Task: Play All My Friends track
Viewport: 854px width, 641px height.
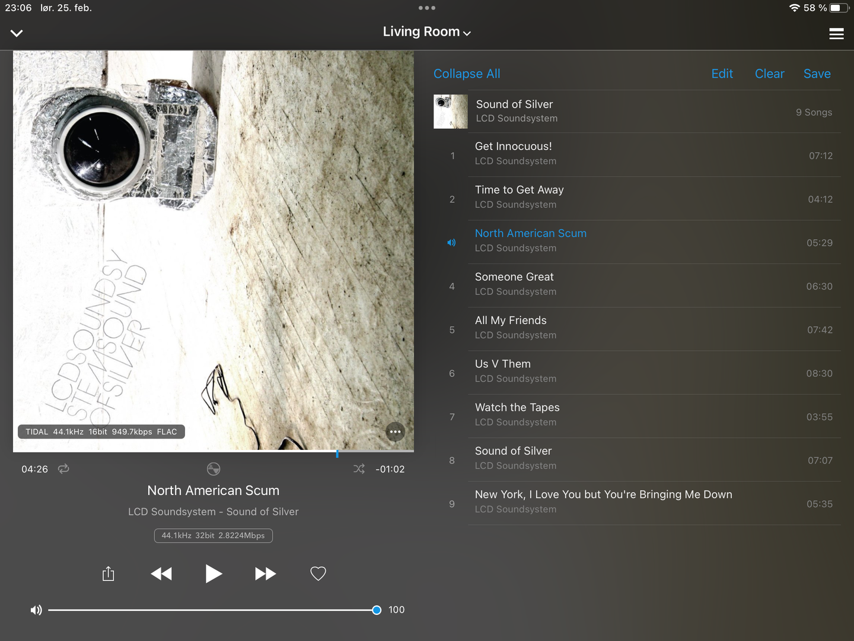Action: pos(637,329)
